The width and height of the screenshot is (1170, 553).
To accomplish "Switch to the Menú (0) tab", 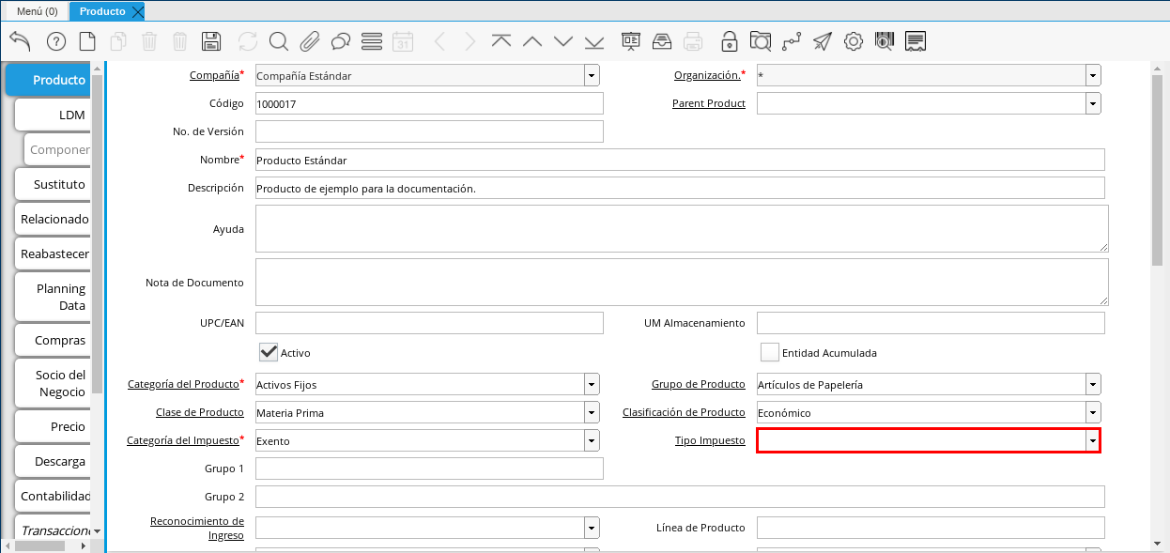I will [38, 11].
